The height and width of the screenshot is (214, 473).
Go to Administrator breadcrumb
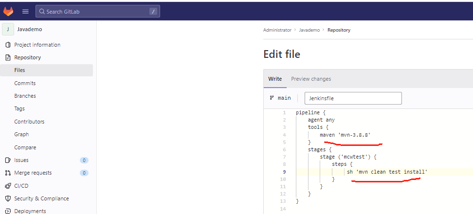coord(277,30)
